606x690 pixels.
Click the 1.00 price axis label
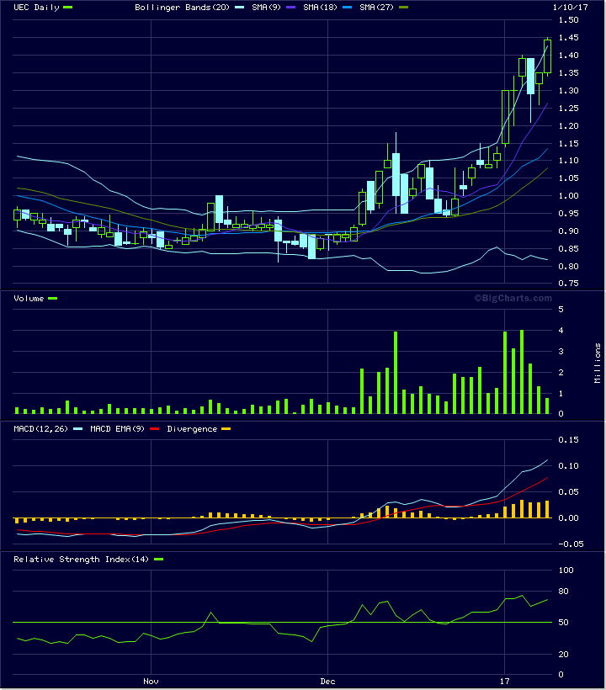pos(569,196)
